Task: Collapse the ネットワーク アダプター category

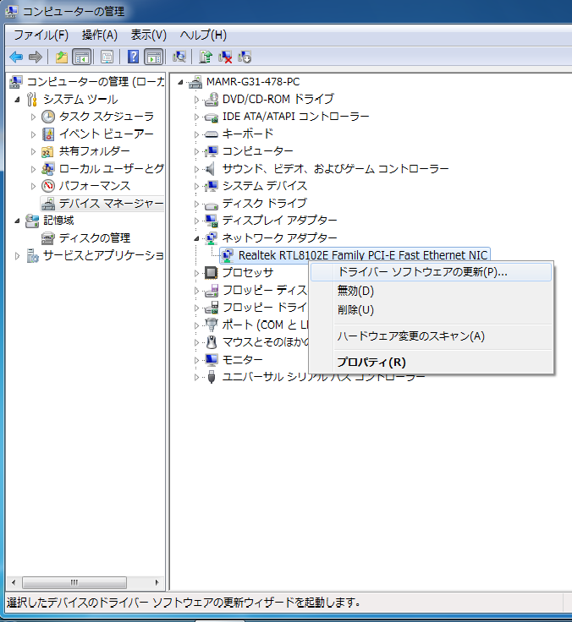Action: click(197, 238)
